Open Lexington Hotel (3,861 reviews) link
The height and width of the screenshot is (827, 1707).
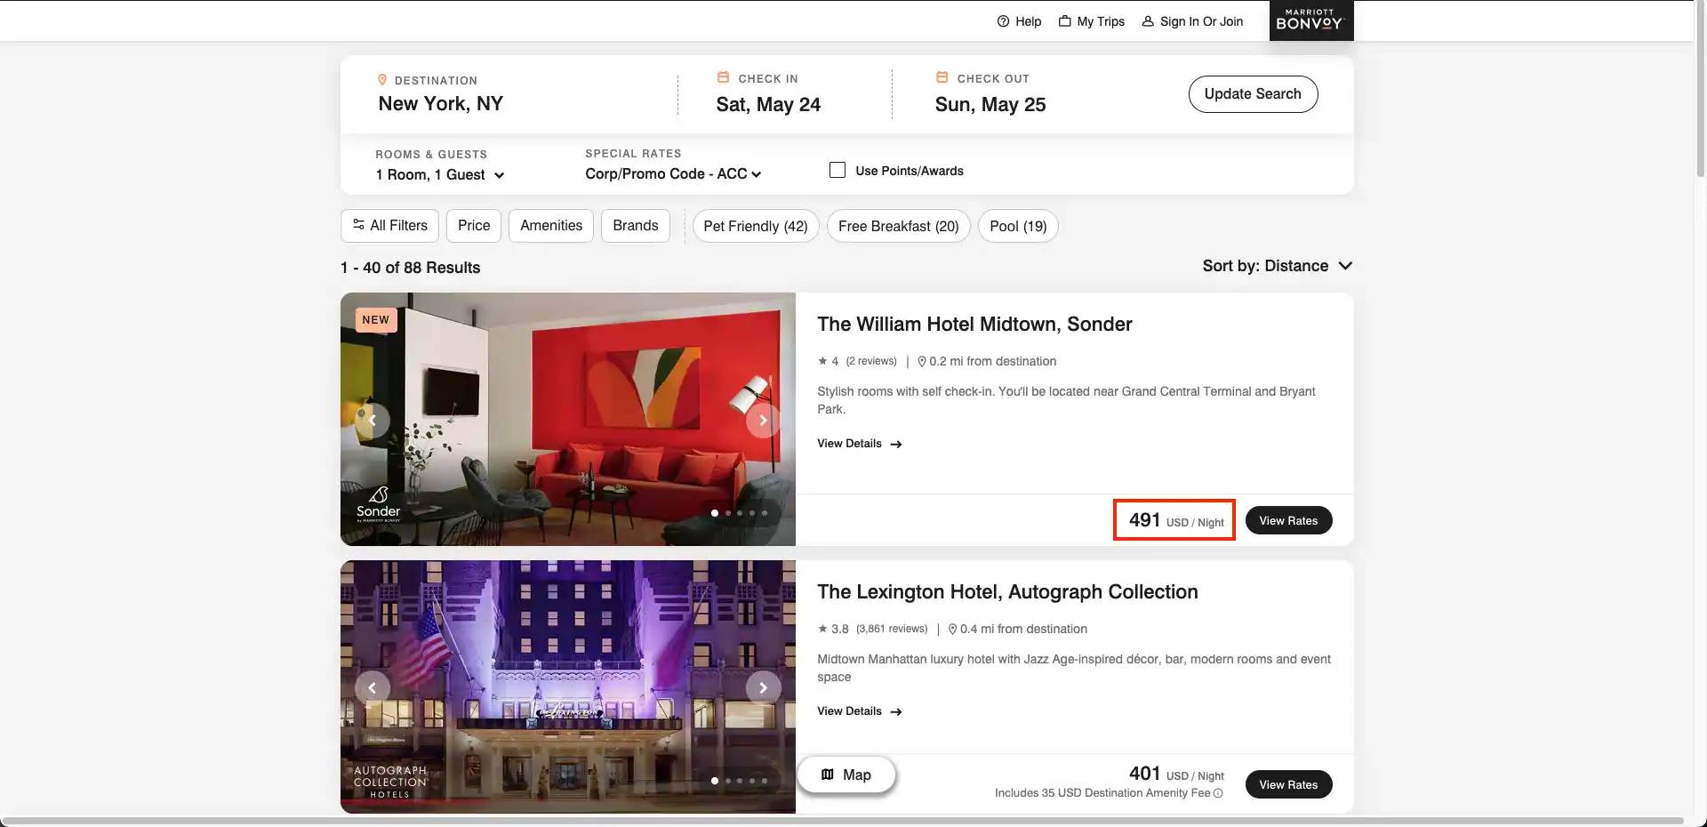click(x=892, y=629)
